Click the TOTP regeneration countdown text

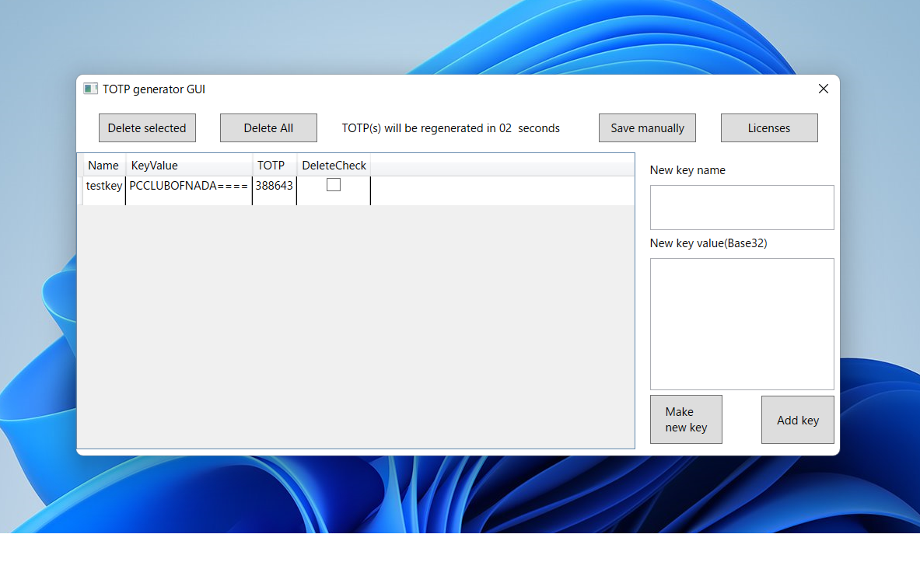click(451, 128)
